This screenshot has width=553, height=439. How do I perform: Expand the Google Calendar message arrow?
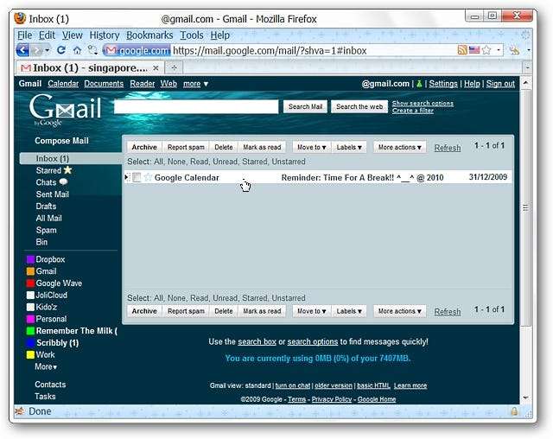click(x=126, y=177)
